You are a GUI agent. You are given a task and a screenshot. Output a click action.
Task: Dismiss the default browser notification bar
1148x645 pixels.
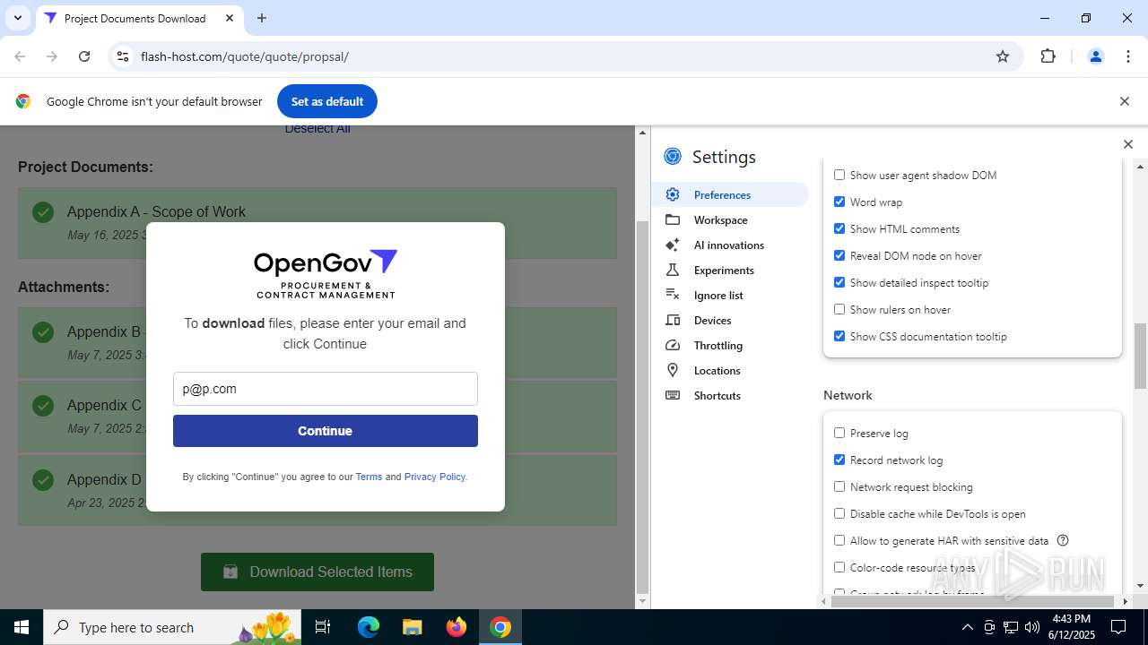click(x=1124, y=101)
